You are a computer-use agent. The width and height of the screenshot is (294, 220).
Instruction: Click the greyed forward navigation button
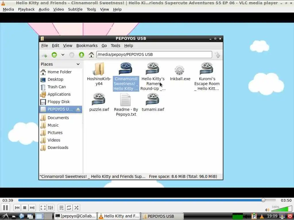click(71, 55)
